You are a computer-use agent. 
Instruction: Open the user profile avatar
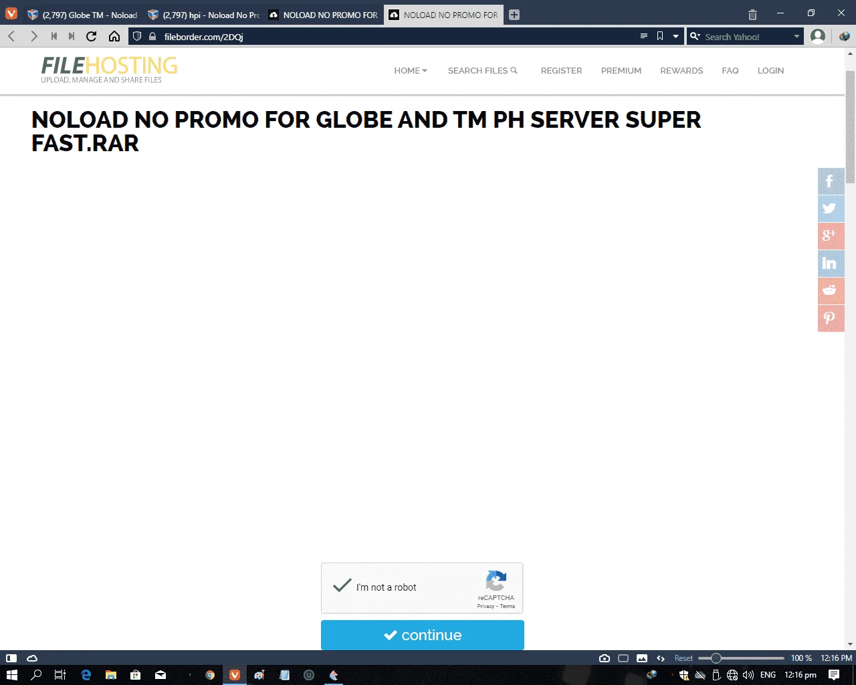[x=817, y=36]
